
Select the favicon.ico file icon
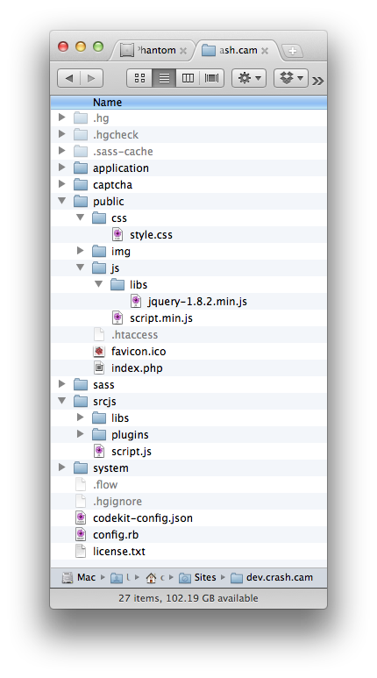[99, 351]
